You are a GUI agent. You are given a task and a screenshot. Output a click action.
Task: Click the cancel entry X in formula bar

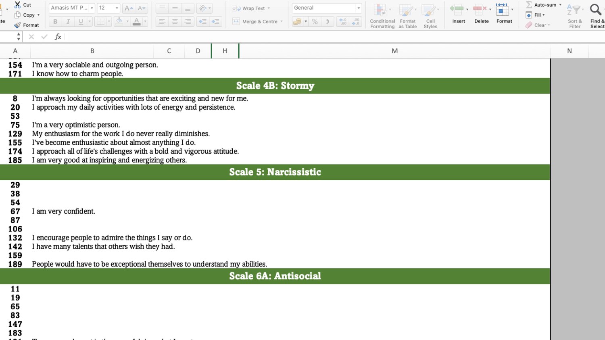tap(31, 37)
